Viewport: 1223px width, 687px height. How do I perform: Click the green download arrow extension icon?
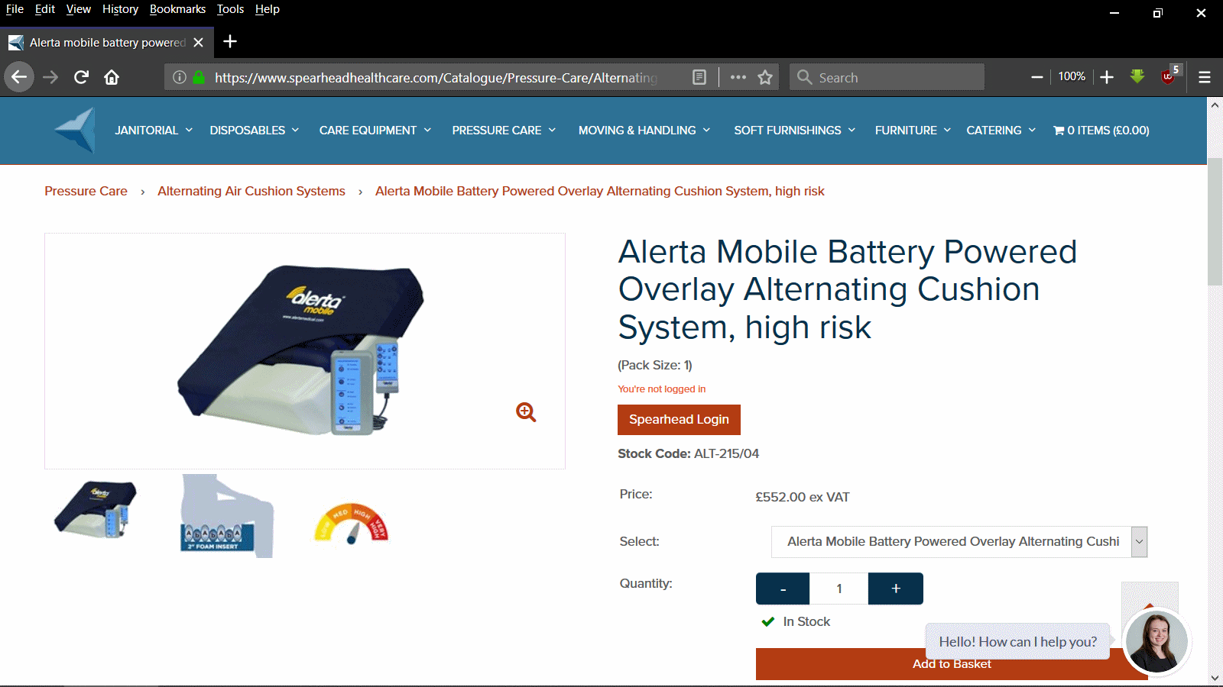[1137, 76]
